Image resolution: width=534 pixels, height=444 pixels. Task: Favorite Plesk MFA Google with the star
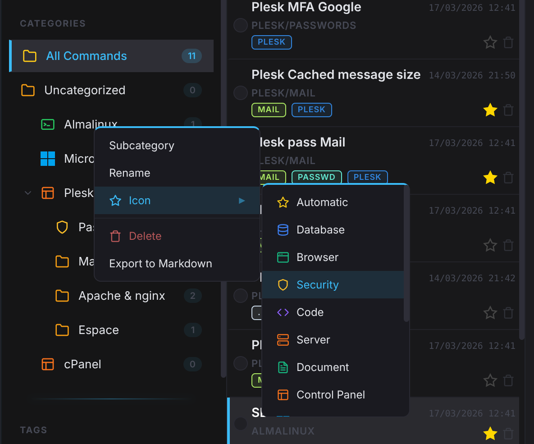tap(490, 42)
